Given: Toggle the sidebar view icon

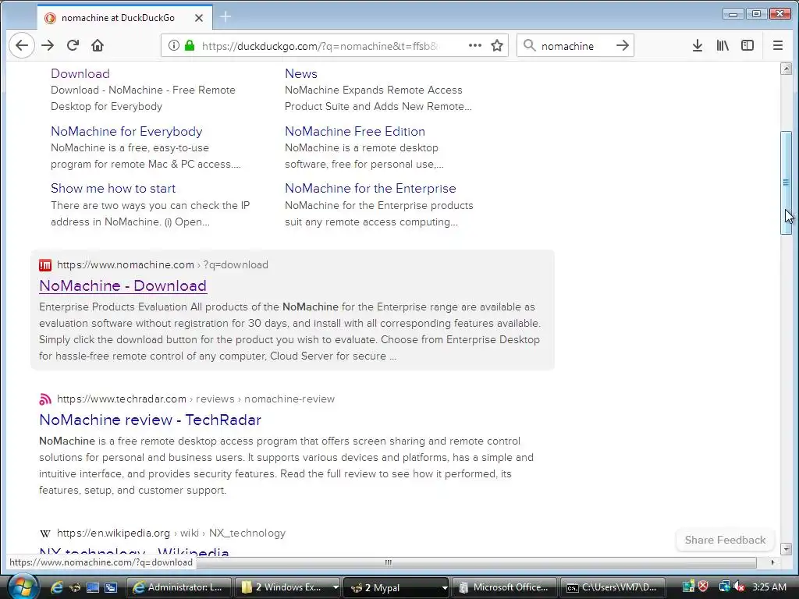Looking at the screenshot, I should pyautogui.click(x=748, y=45).
